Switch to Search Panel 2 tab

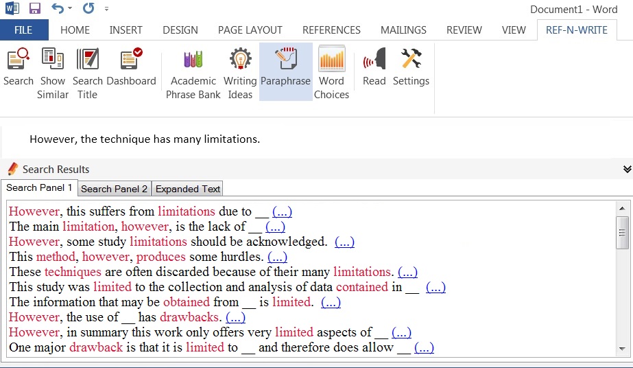[x=114, y=189]
